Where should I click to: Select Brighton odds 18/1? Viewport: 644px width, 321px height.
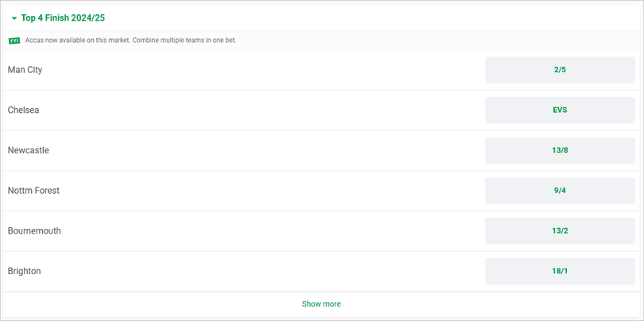(x=560, y=271)
